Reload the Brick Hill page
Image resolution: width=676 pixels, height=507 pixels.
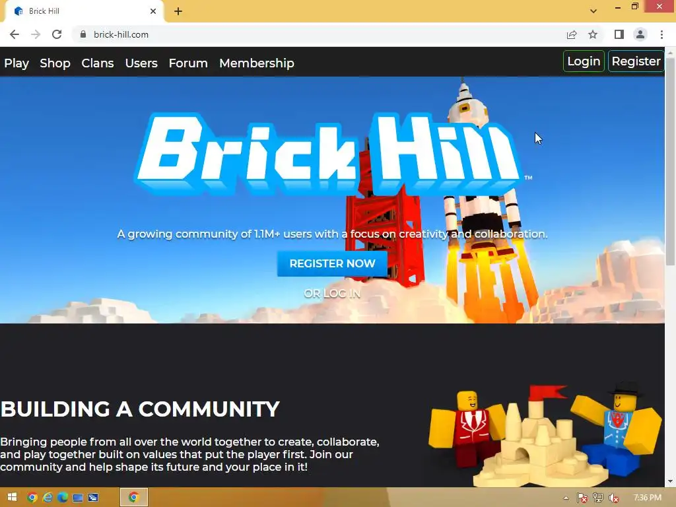pyautogui.click(x=57, y=34)
